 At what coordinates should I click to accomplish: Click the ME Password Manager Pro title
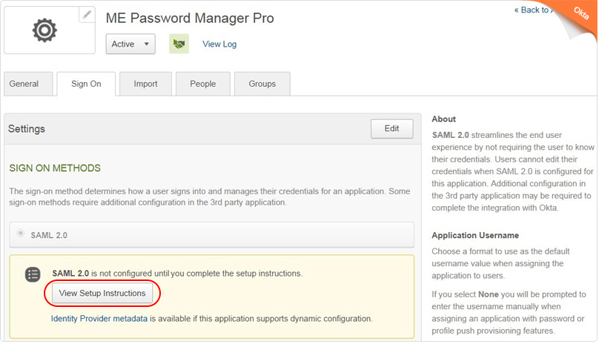point(190,19)
